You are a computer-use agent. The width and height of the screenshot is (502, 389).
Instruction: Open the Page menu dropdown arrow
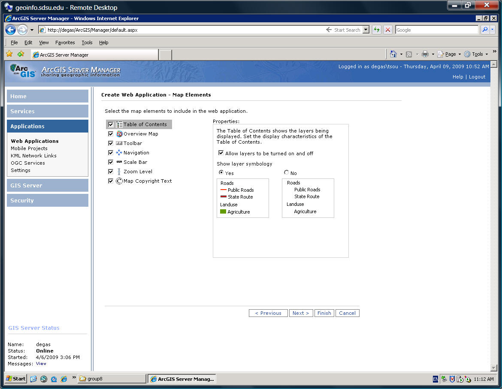460,54
